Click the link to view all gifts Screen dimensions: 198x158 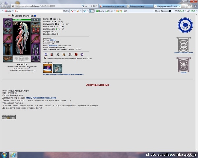(63, 74)
